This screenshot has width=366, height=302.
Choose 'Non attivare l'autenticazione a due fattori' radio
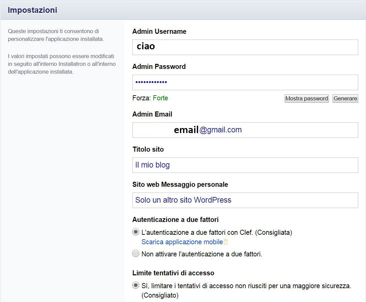pos(136,254)
